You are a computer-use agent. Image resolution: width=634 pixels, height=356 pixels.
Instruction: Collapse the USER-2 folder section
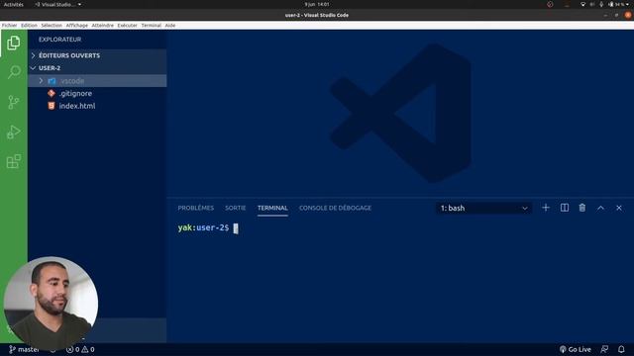[x=97, y=68]
